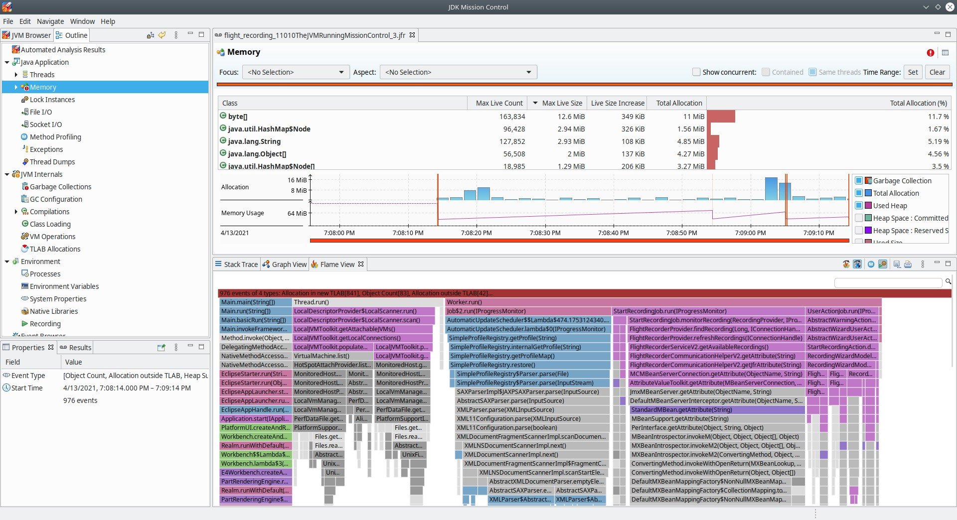This screenshot has width=957, height=520.
Task: Expand the Threads tree item
Action: point(16,74)
